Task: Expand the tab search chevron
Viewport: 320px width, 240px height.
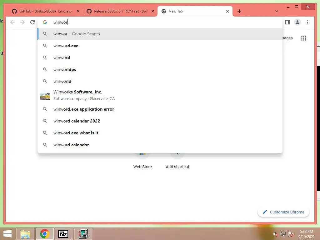Action: coord(277,11)
